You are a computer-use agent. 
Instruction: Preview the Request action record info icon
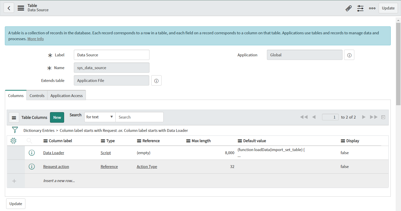(x=32, y=167)
